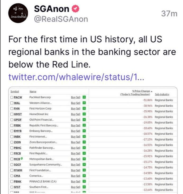Viewport: 183px width, 194px height.
Task: Tick the ZION row checkbox
Action: (12, 142)
